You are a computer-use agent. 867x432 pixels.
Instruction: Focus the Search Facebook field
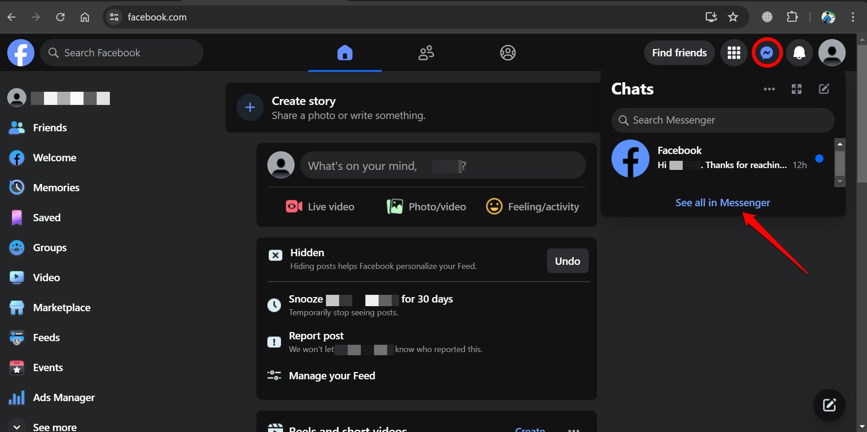pos(122,53)
